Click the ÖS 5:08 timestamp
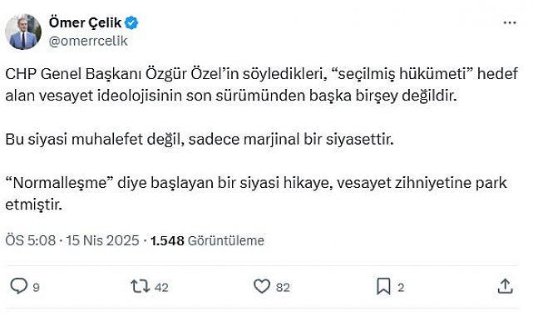The height and width of the screenshot is (316, 533). tap(30, 240)
